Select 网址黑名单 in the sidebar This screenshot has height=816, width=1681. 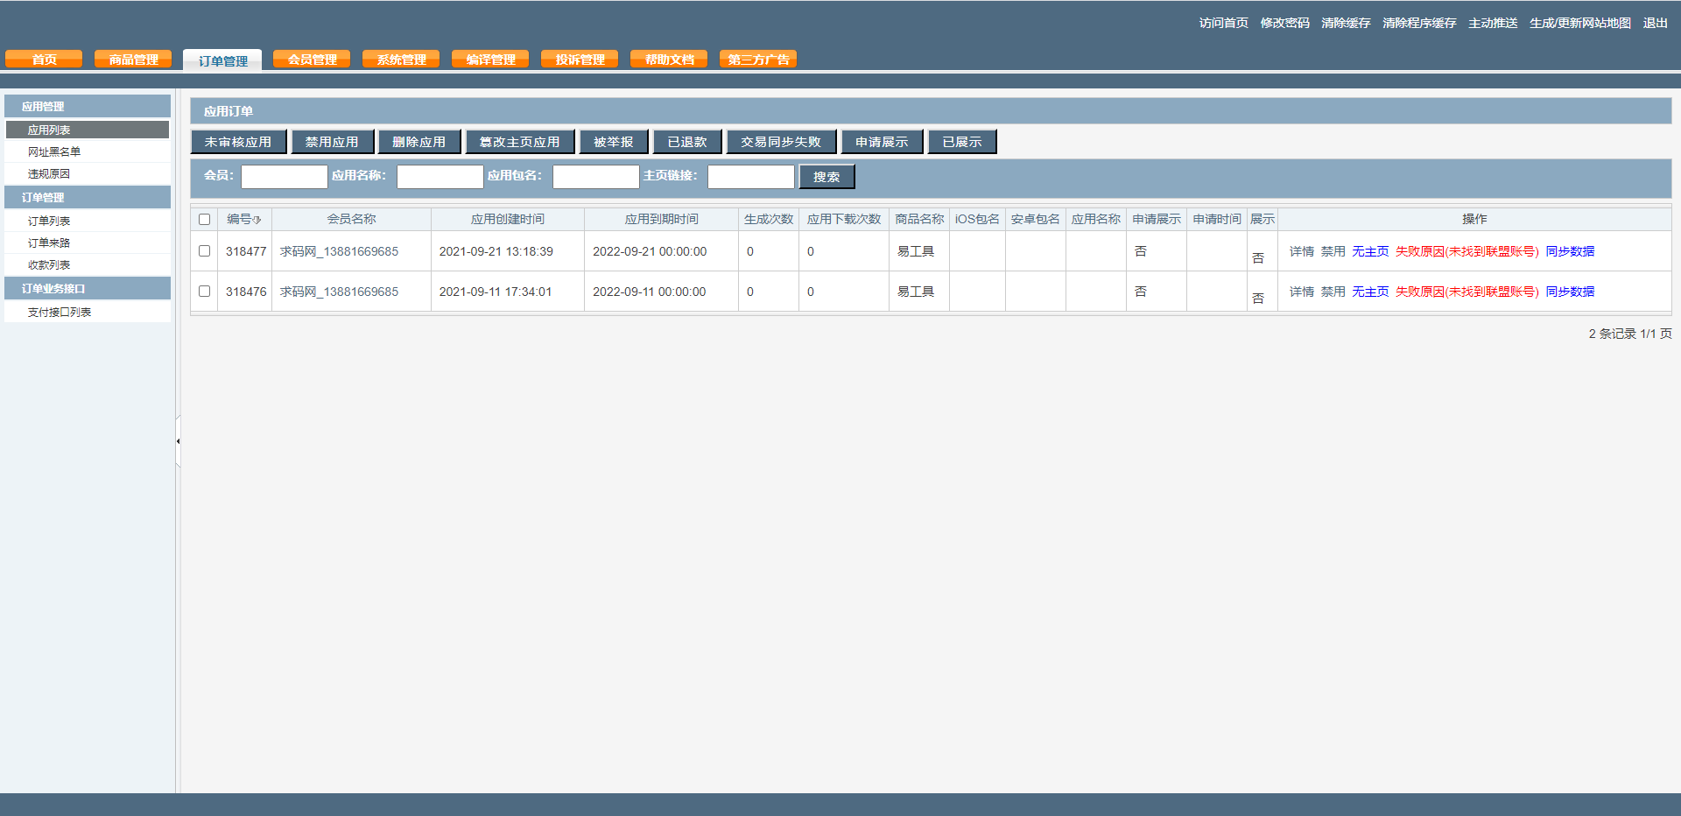54,152
